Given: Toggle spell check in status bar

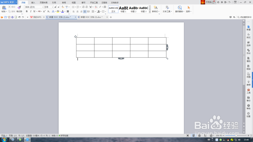Looking at the screenshot, I should [x=64, y=135].
